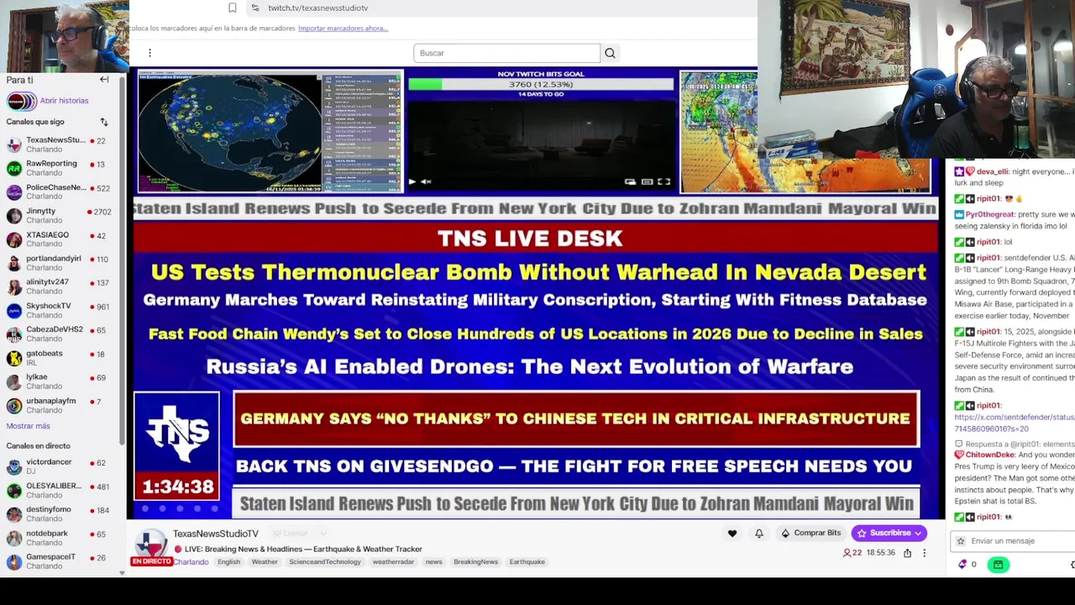Click the twitch.tv/texasnewsstudiotv address bar
Viewport: 1075px width, 605px height.
[317, 8]
